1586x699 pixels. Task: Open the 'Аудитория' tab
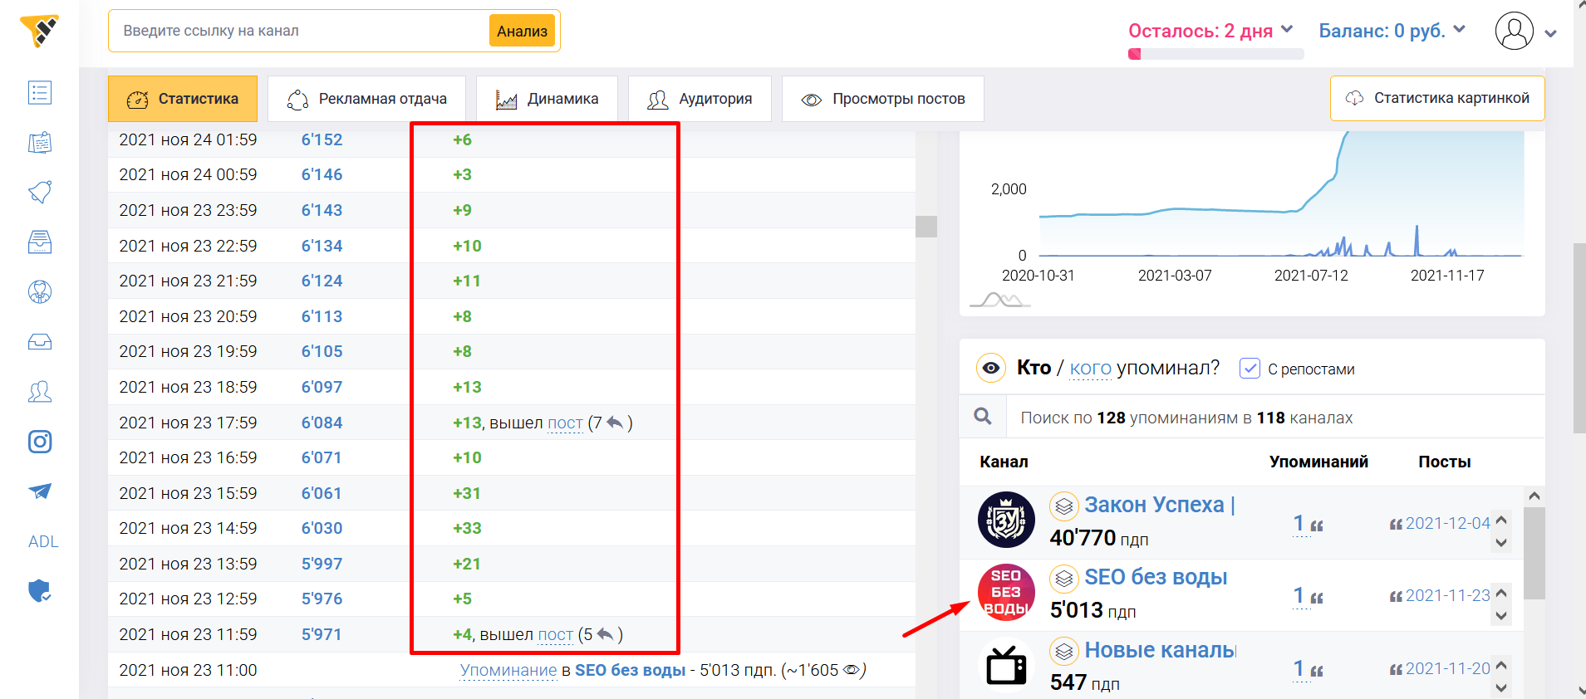(x=700, y=99)
